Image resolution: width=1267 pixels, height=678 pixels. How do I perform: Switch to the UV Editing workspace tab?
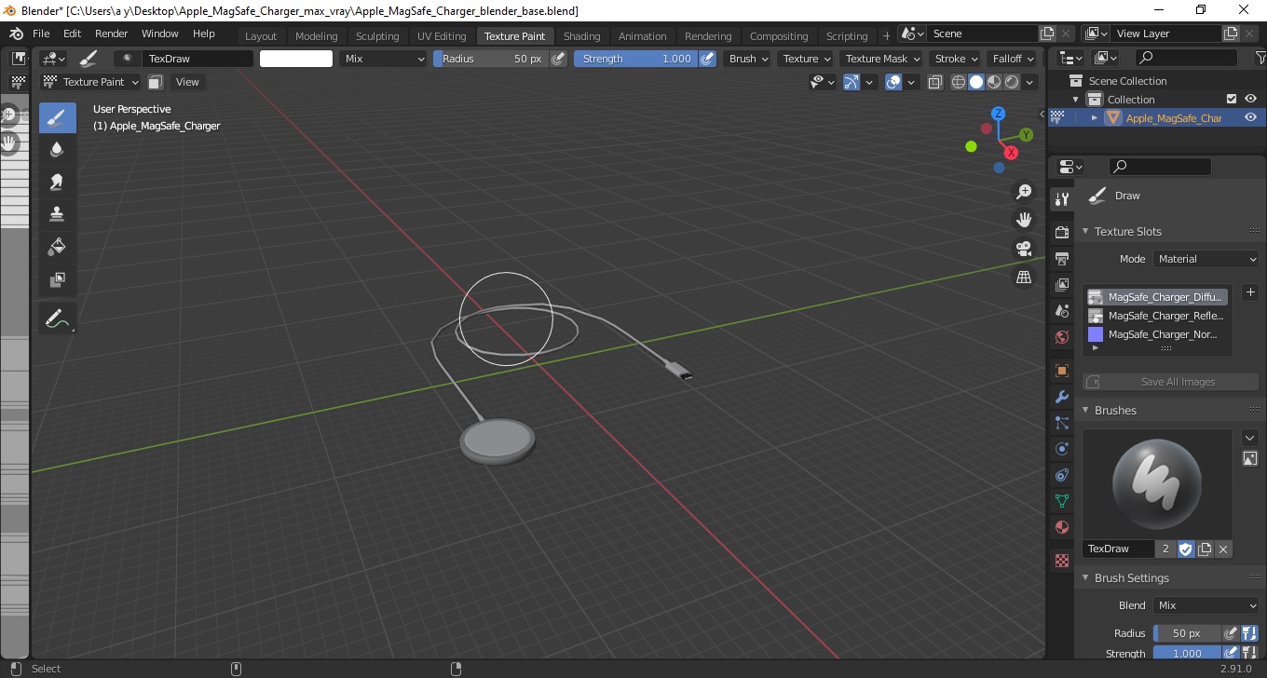(442, 36)
